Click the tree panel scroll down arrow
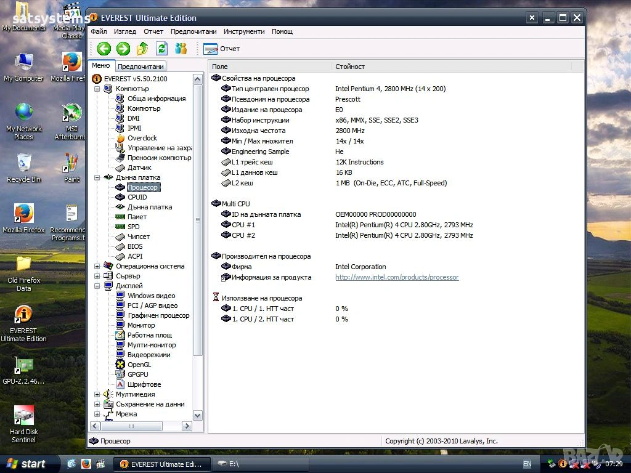The height and width of the screenshot is (473, 631). 197,416
